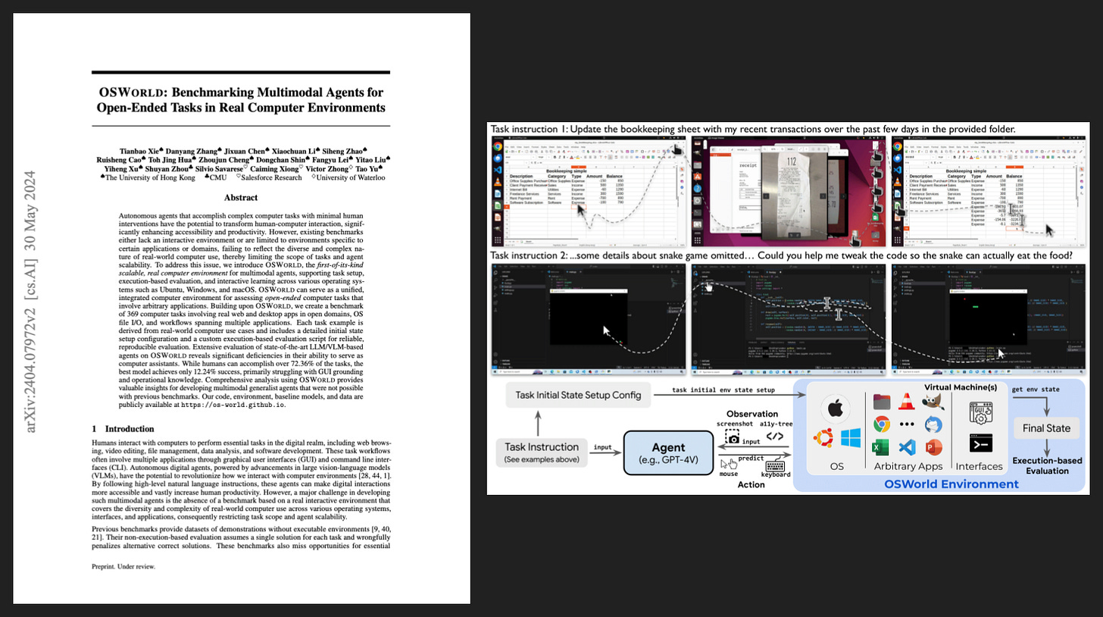Click the screenshot camera icon under Observation

click(733, 437)
